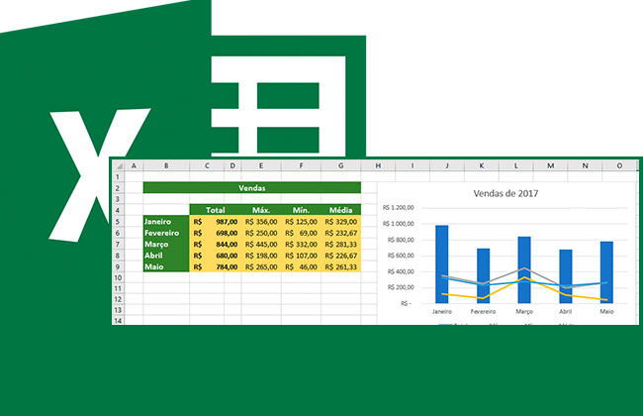
Task: Click the Média column heading cell
Action: (x=340, y=210)
